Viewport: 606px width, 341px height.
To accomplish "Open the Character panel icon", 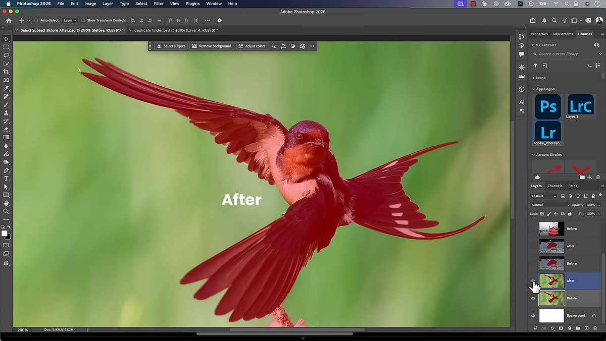I will click(522, 102).
